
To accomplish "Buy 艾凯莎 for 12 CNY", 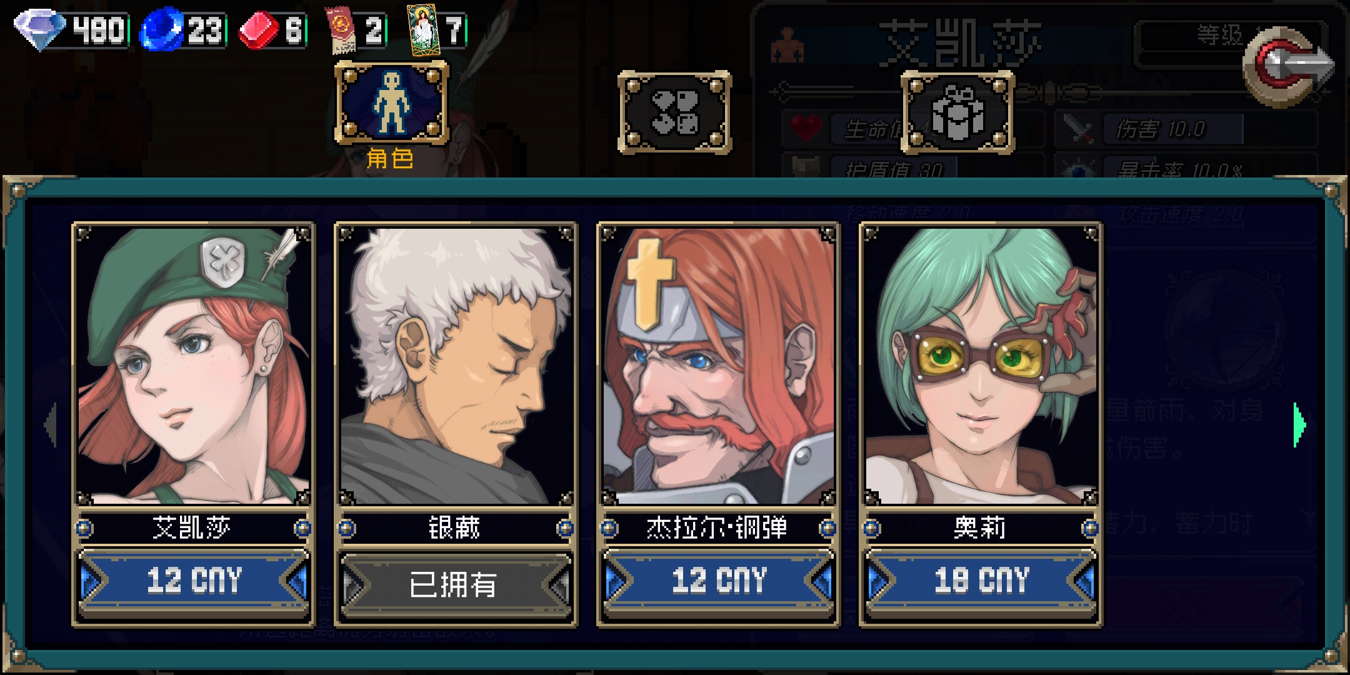I will (x=193, y=581).
